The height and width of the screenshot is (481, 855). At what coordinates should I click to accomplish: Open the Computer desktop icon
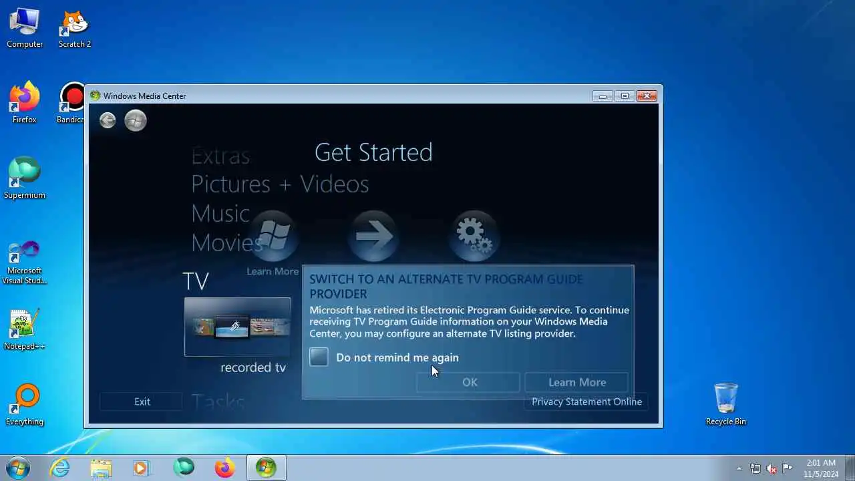point(25,29)
